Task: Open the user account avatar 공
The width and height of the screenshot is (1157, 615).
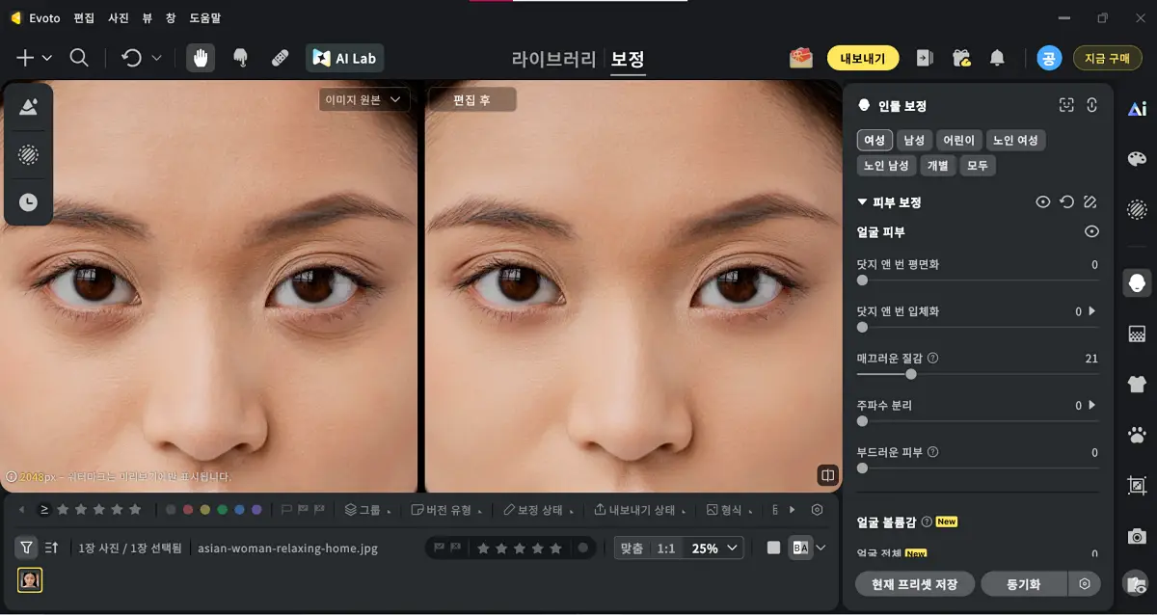Action: click(x=1049, y=58)
